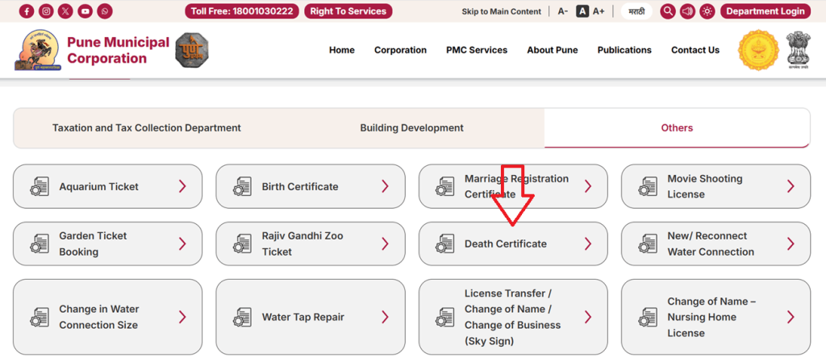
Task: Expand the License Transfer (Sky Sign) chevron
Action: [x=588, y=317]
